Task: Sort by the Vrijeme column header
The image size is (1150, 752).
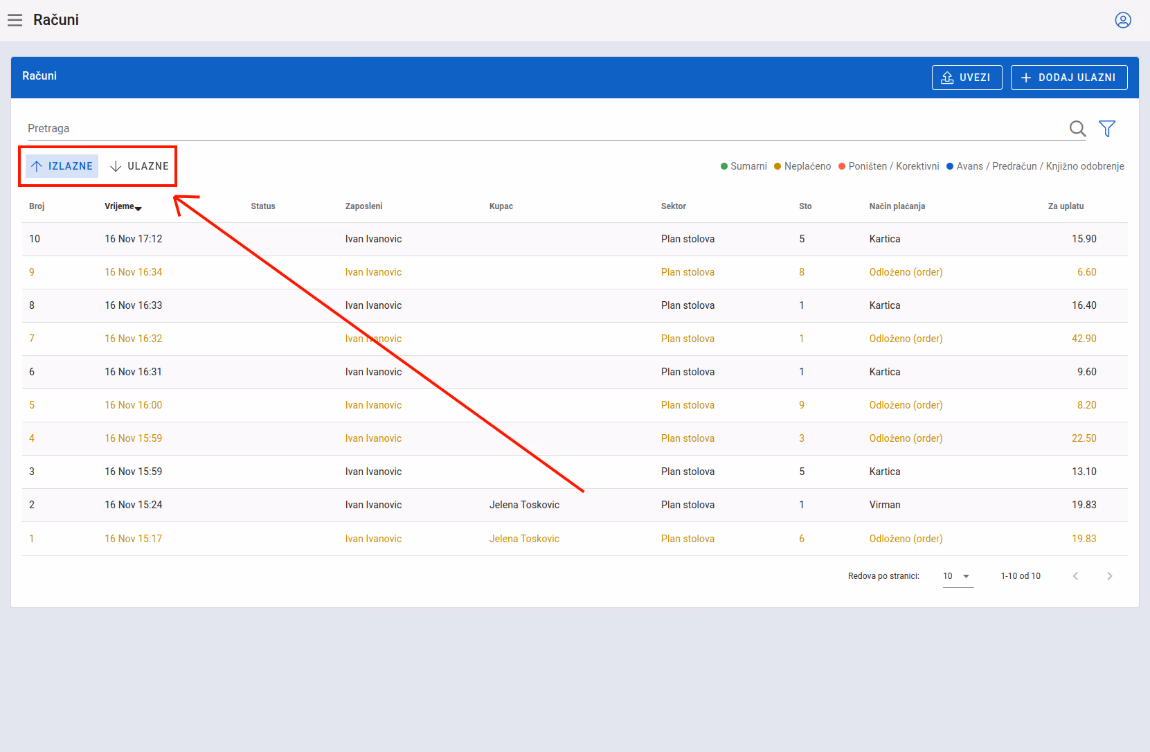Action: click(x=123, y=206)
